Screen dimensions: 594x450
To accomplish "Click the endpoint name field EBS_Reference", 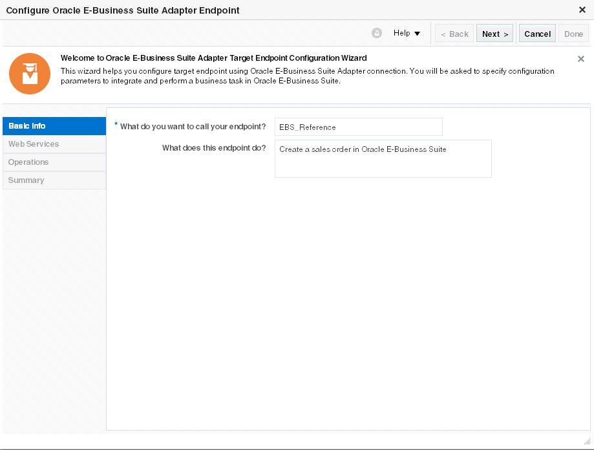I will pyautogui.click(x=358, y=127).
